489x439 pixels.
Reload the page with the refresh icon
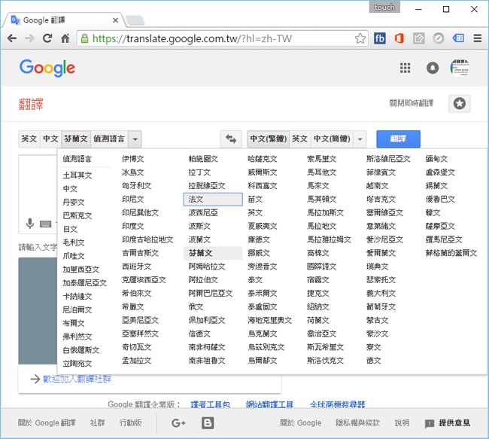pos(47,38)
